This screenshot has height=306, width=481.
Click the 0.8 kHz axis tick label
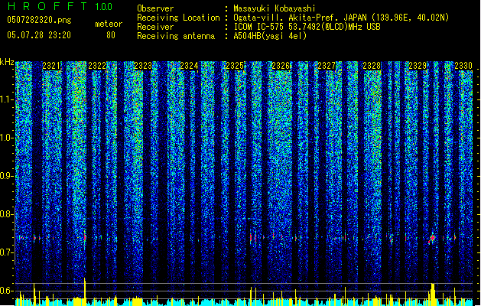[x=6, y=214]
